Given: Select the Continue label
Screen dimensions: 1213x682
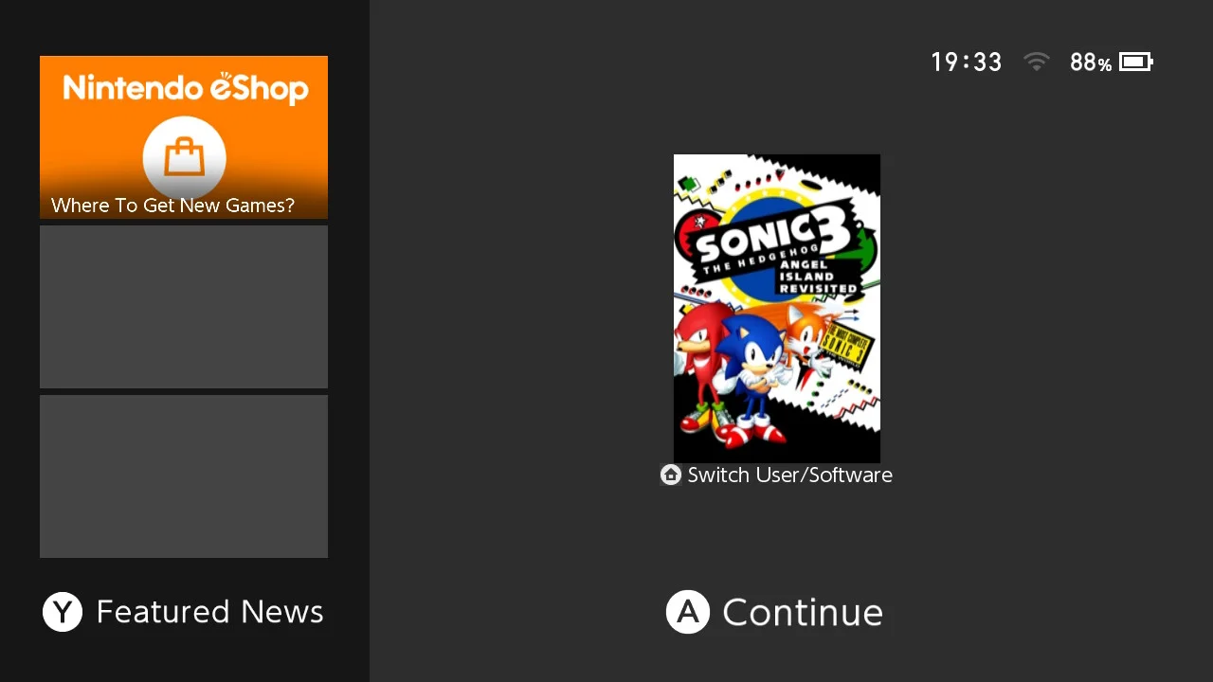Looking at the screenshot, I should point(803,613).
